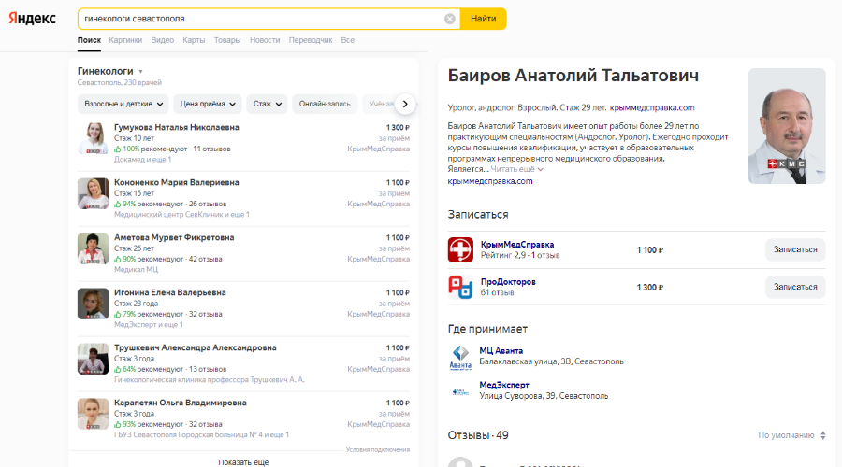Click the Отзывы · 49 heading
Screen dimensions: 842x467
point(478,435)
